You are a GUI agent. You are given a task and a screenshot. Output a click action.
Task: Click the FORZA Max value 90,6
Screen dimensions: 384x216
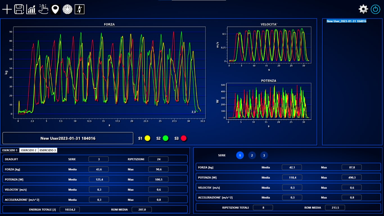coord(159,169)
